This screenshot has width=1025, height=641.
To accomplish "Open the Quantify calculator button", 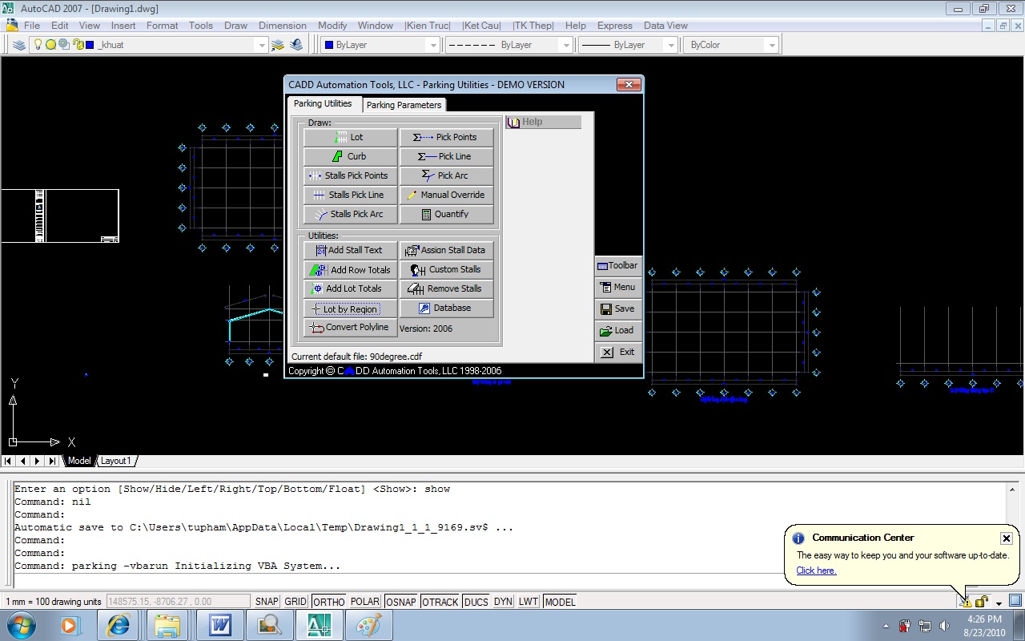I will pos(446,214).
